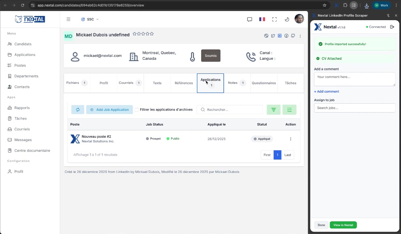Click the refresh applications icon button
The image size is (401, 234).
pyautogui.click(x=78, y=110)
